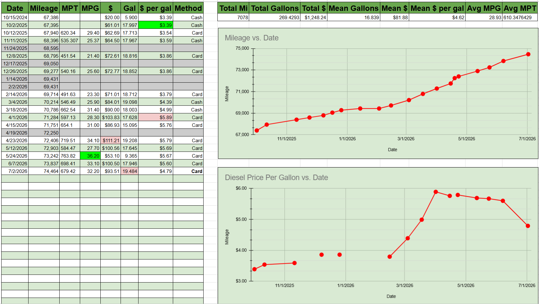Click the MPT header cell

[70, 8]
